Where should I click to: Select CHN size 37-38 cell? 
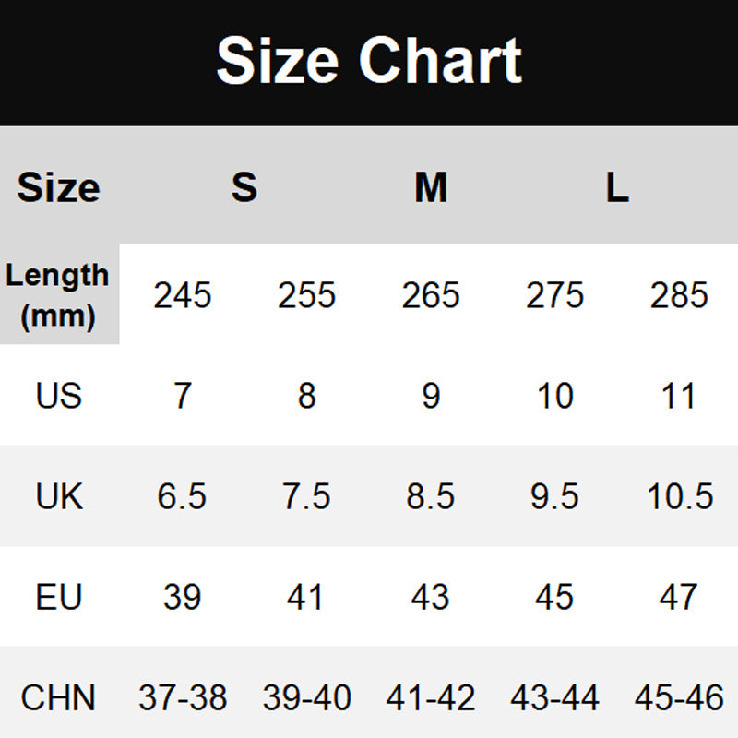pyautogui.click(x=183, y=697)
